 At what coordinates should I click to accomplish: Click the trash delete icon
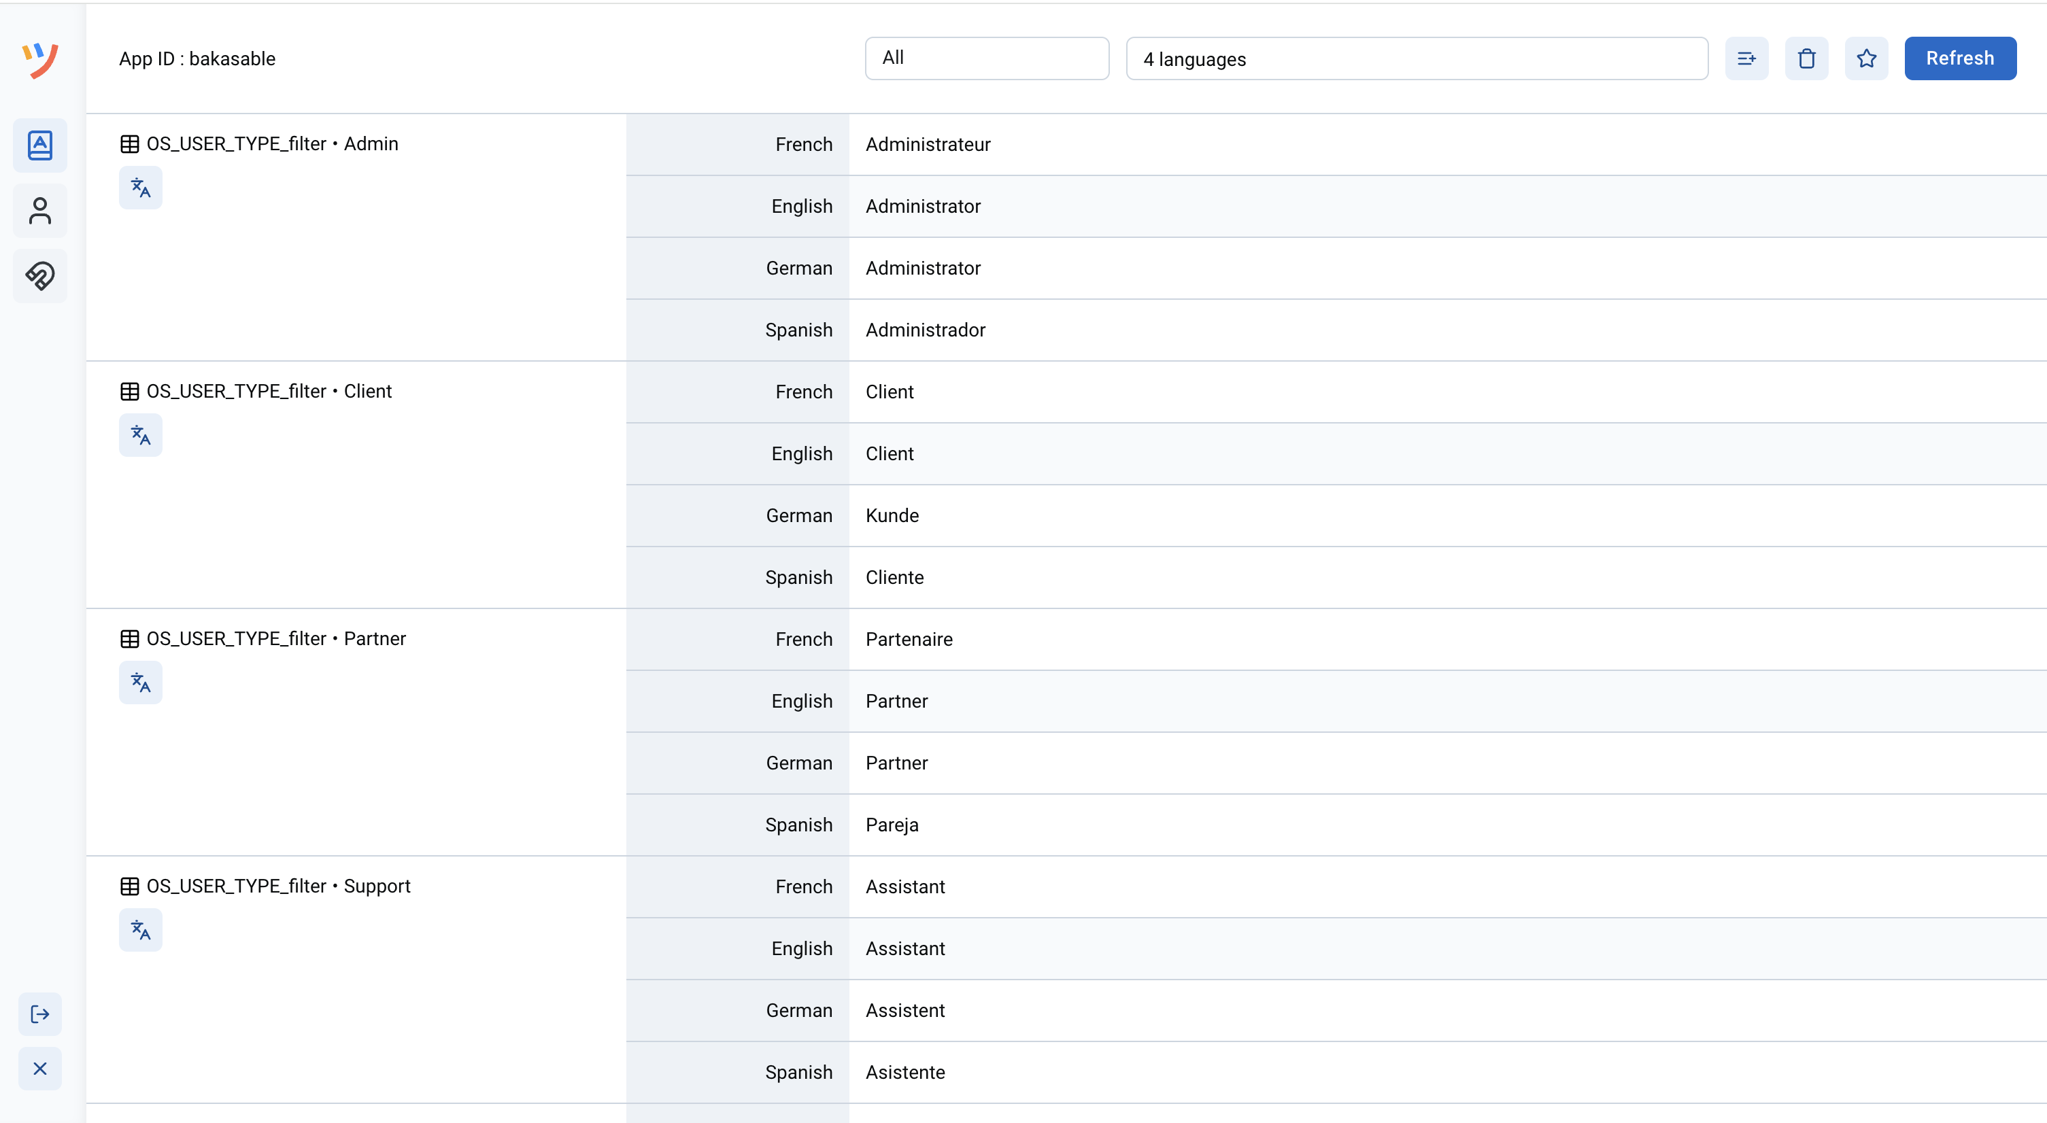(1806, 58)
